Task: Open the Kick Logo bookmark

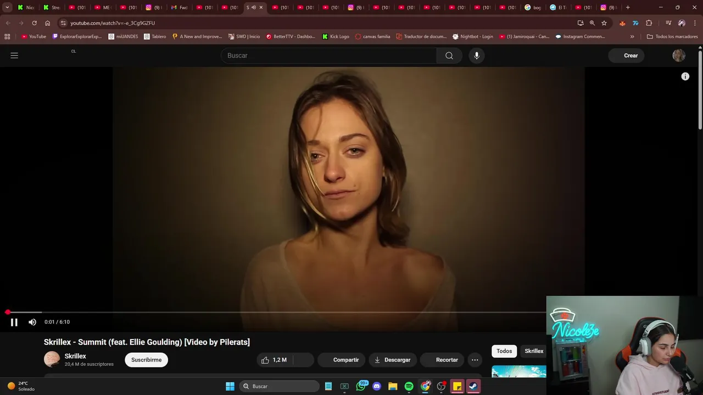Action: click(x=336, y=37)
